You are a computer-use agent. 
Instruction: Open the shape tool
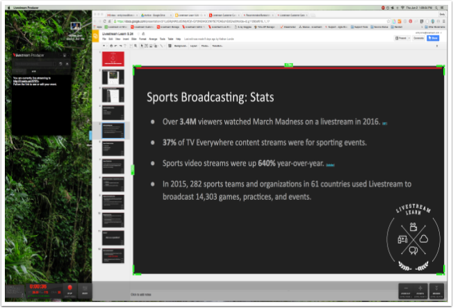pos(156,46)
